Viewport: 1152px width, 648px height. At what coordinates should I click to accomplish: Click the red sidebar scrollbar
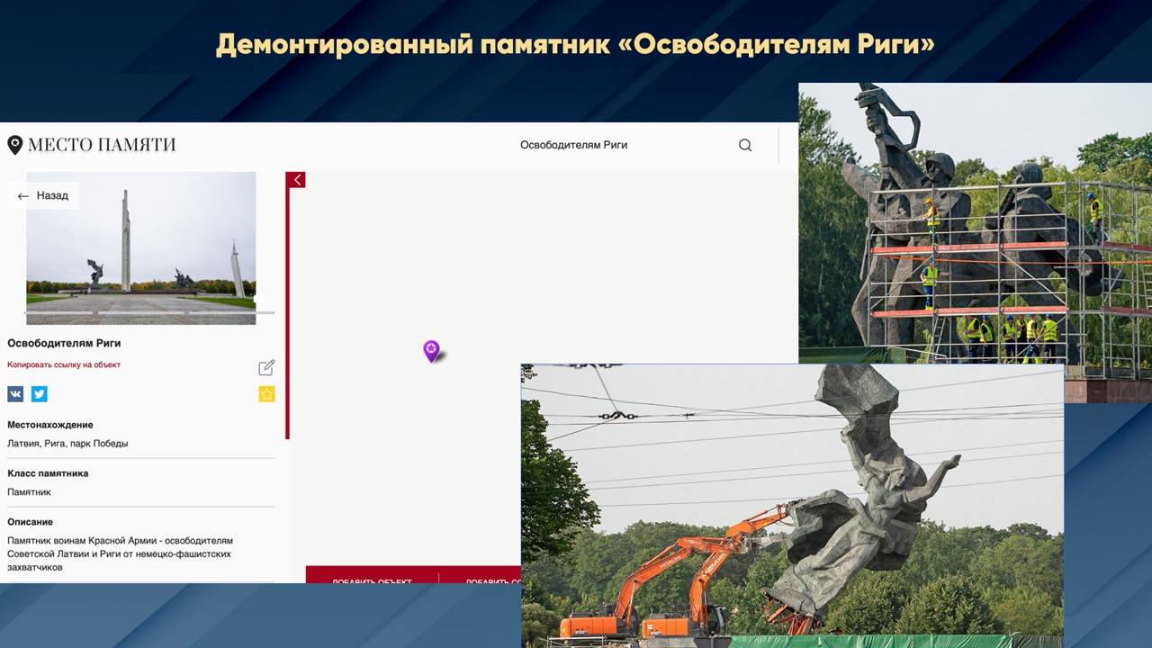point(287,313)
